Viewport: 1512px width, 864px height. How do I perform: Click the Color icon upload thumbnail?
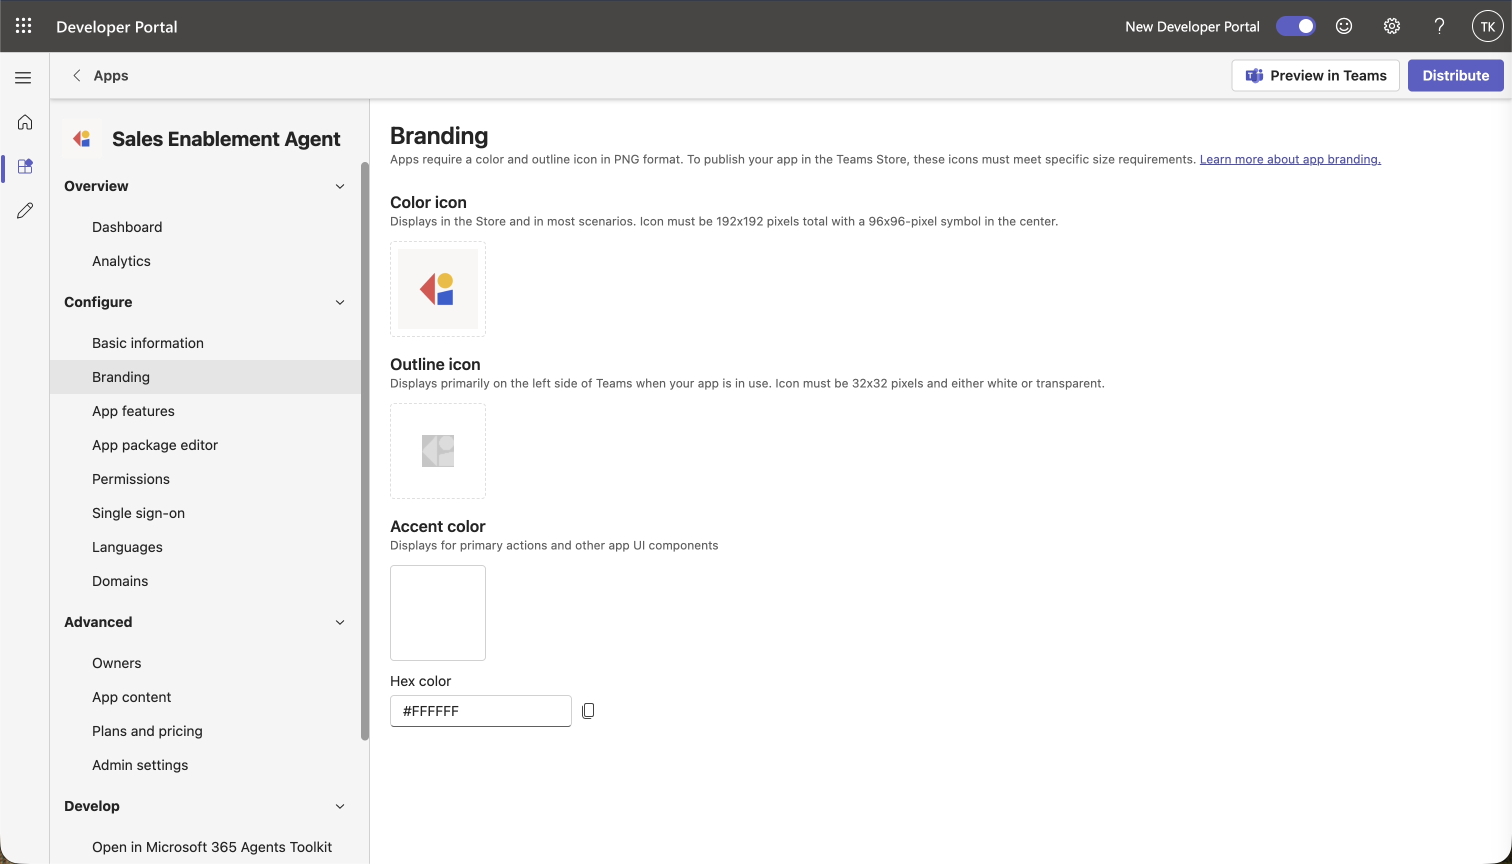(437, 289)
